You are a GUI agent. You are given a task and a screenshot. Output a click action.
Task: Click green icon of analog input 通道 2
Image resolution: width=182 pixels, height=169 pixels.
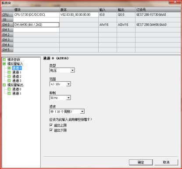click(x=9, y=76)
